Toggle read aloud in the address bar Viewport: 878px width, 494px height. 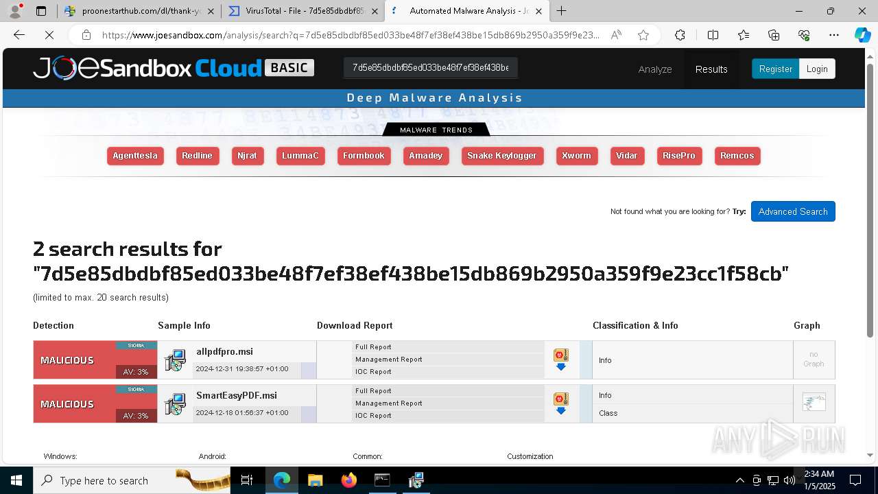(x=616, y=35)
